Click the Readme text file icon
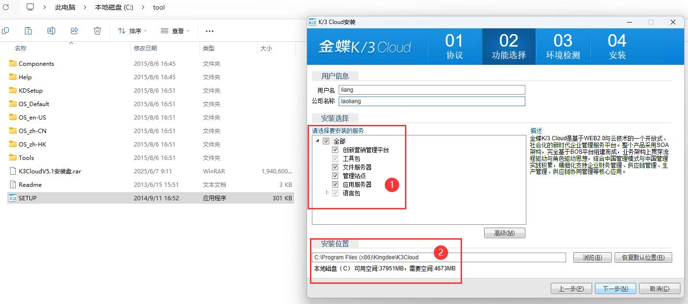The image size is (688, 304). coord(13,184)
